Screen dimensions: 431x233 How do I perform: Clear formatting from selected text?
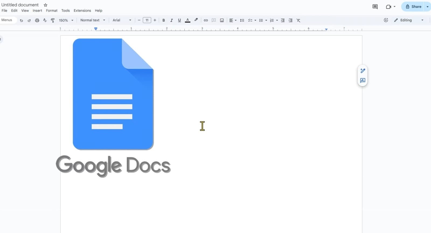click(298, 20)
